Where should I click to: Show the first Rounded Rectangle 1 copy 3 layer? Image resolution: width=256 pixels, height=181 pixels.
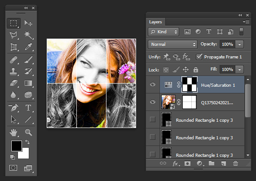(153, 119)
